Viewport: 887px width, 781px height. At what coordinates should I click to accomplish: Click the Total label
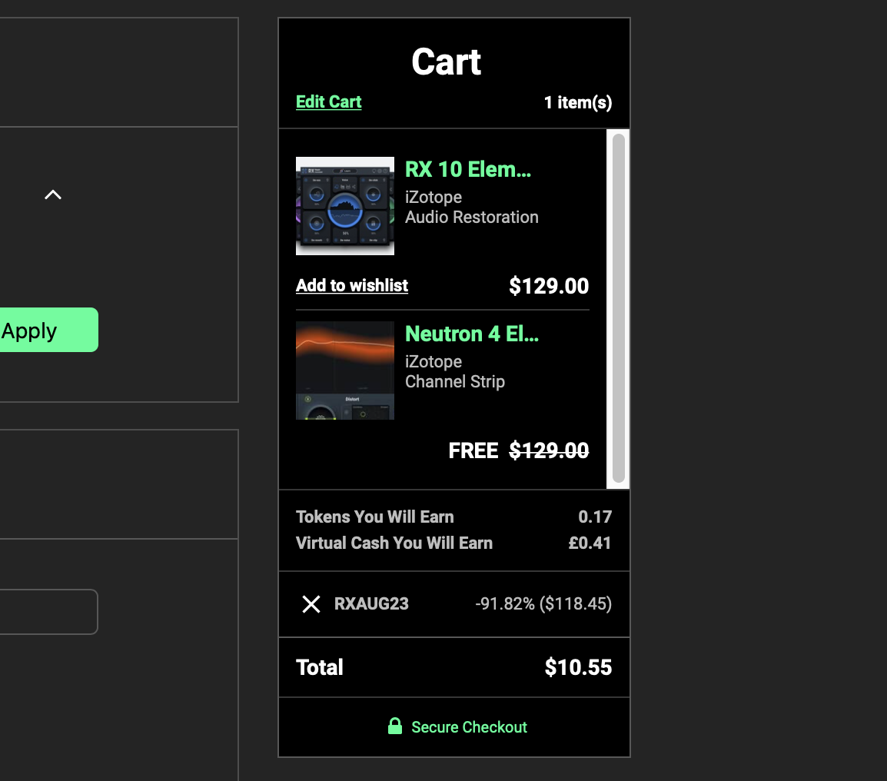[320, 667]
